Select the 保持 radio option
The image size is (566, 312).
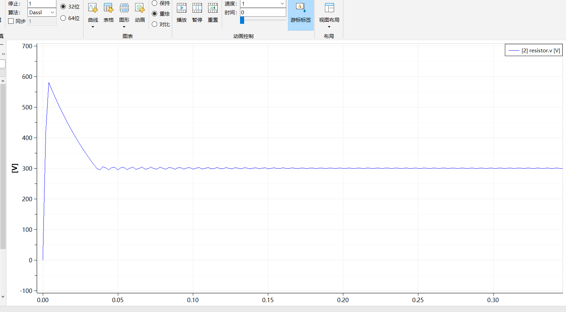pos(154,3)
